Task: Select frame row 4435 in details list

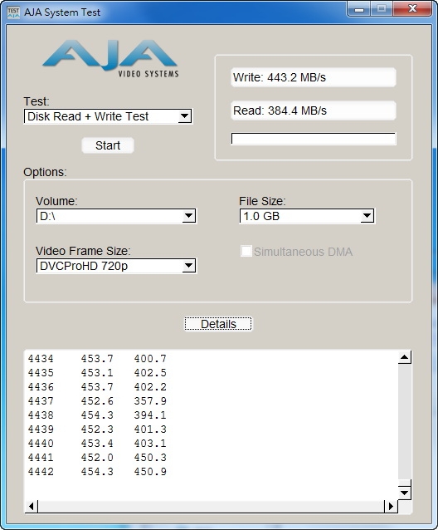Action: click(x=97, y=372)
